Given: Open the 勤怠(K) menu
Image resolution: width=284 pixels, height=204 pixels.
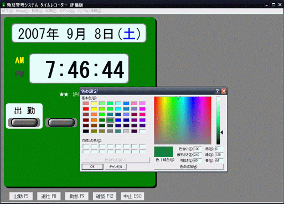Looking at the screenshot, I should (x=37, y=11).
